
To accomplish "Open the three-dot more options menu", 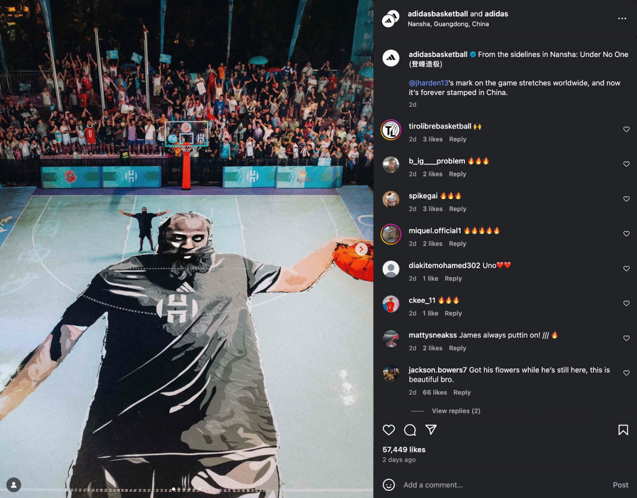I will (622, 18).
